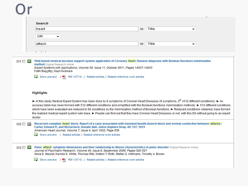248x186 pixels.
Task: Click the Show preview arrow icon for result 332
Action: pyautogui.click(x=36, y=135)
